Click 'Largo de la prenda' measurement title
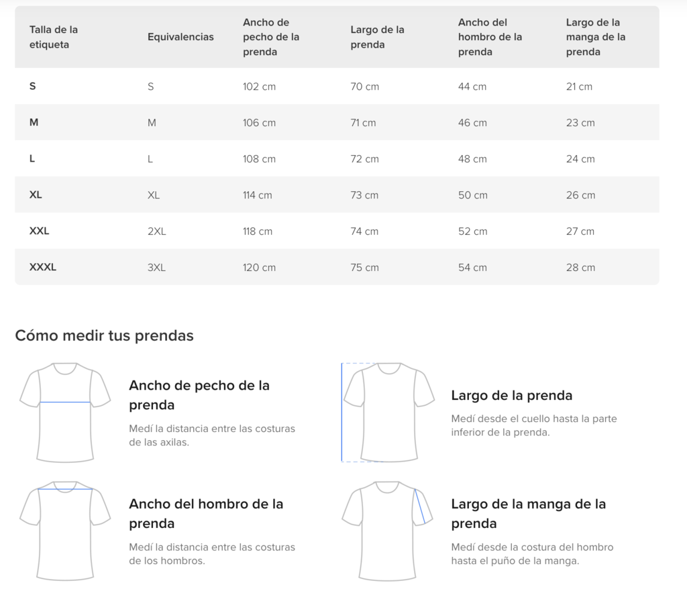 click(x=511, y=395)
